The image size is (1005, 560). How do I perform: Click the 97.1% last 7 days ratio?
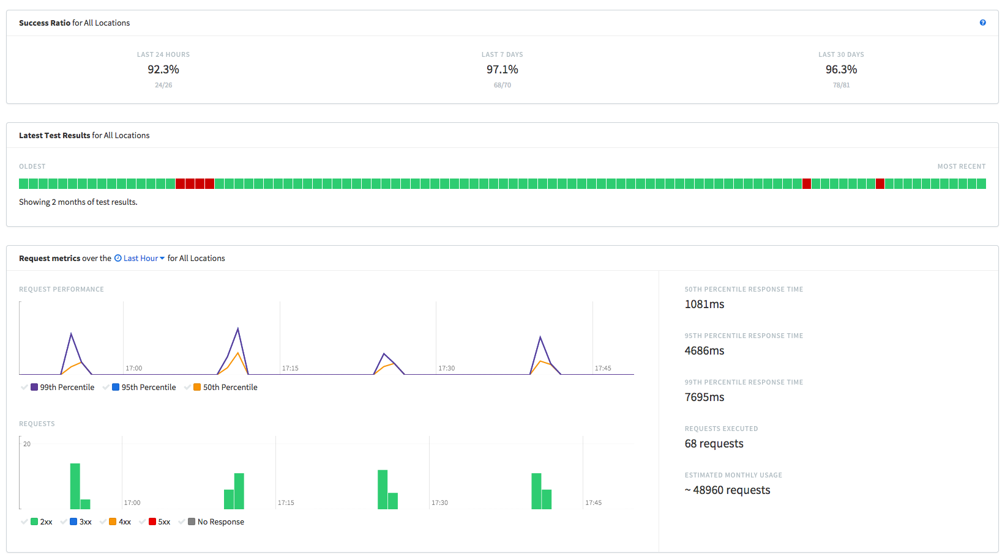tap(502, 70)
